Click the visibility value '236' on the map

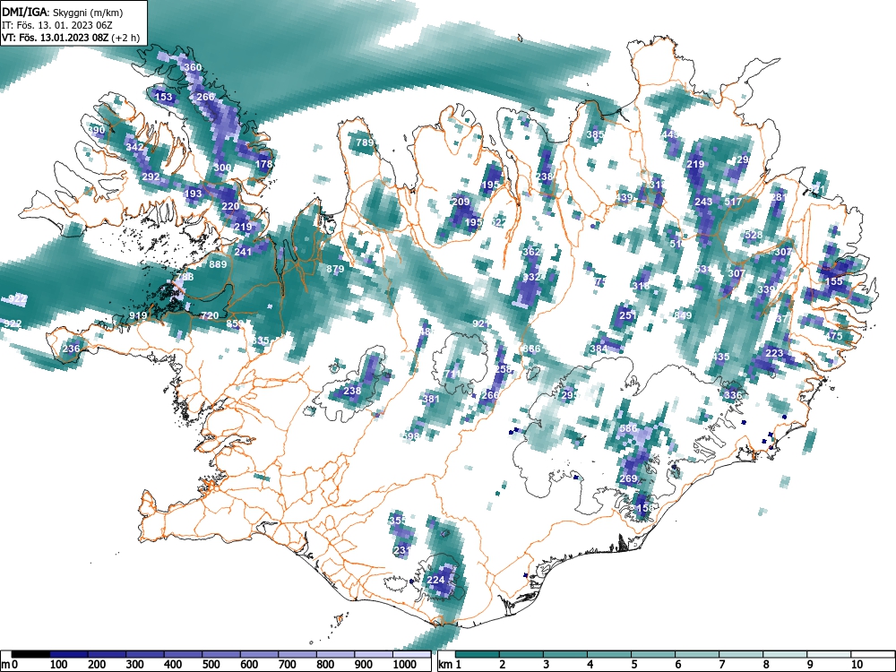point(72,349)
